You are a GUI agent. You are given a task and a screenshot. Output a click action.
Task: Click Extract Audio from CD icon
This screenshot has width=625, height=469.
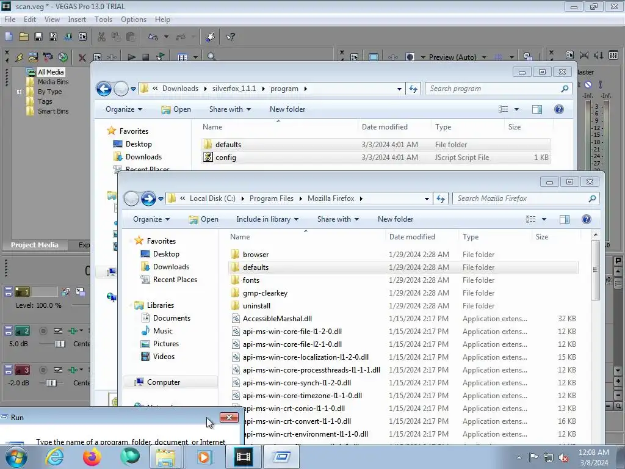pyautogui.click(x=63, y=57)
